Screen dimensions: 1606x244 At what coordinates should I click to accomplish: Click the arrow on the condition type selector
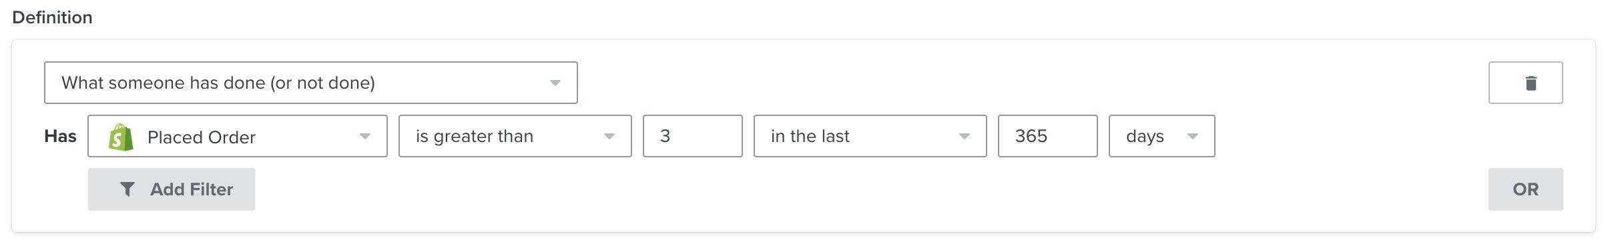pos(555,83)
